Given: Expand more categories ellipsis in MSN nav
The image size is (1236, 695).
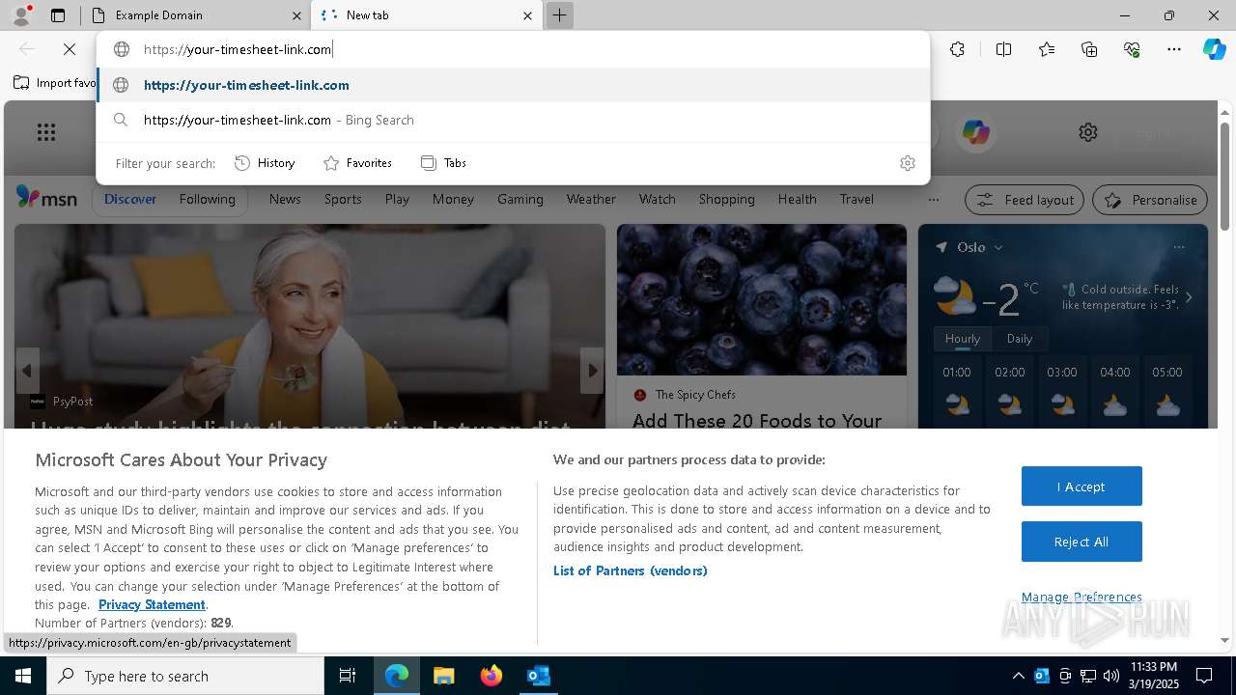Looking at the screenshot, I should [933, 199].
